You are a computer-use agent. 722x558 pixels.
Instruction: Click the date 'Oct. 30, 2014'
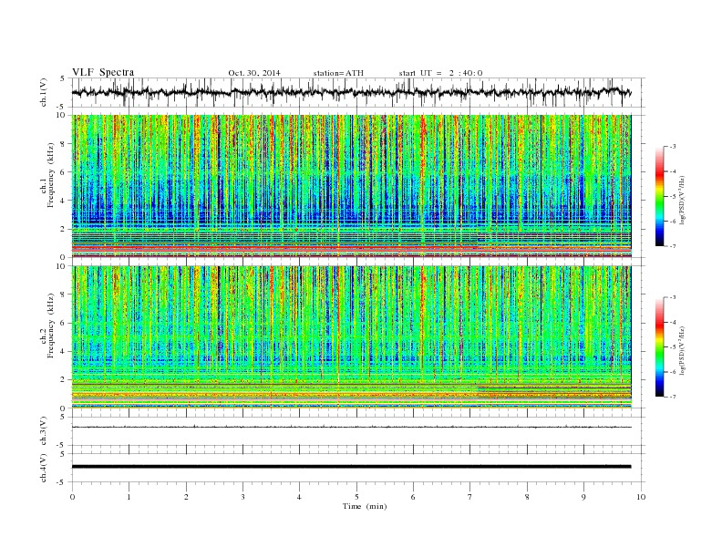(x=254, y=73)
